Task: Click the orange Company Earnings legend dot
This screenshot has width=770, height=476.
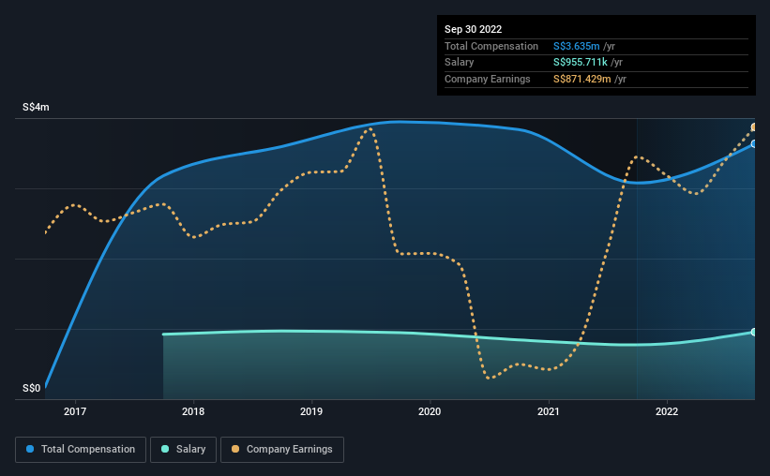Action: (x=235, y=449)
